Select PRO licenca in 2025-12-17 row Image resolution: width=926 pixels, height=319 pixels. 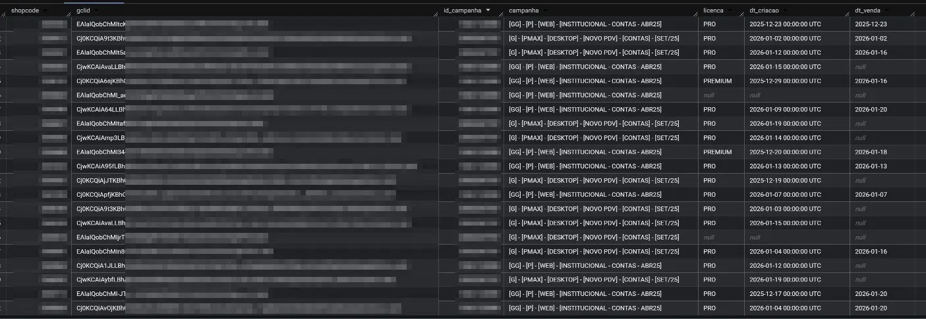point(722,294)
